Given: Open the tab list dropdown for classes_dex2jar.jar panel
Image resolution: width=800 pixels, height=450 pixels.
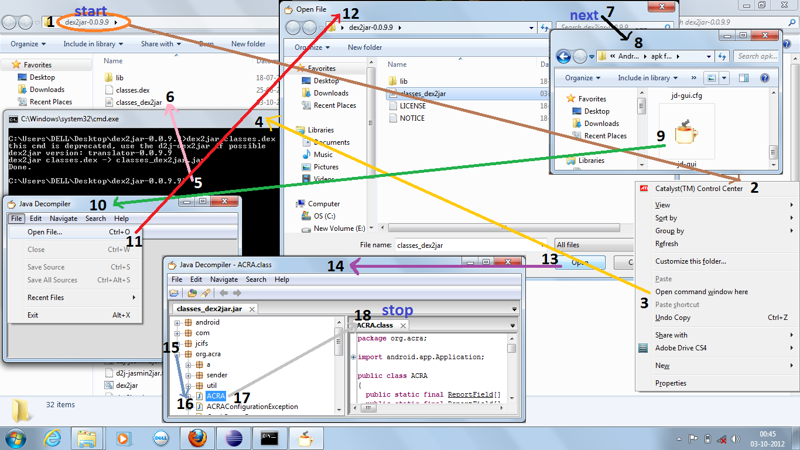Looking at the screenshot, I should tap(515, 309).
